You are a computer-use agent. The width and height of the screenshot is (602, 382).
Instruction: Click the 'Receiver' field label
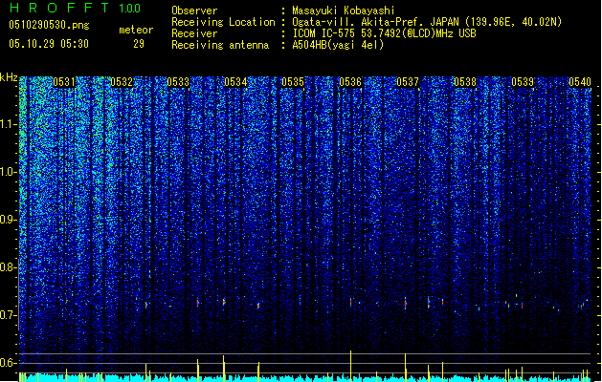[x=194, y=33]
